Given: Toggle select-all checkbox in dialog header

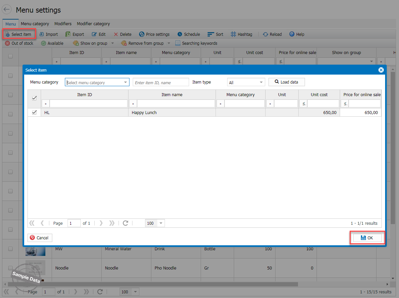Looking at the screenshot, I should 34,98.
